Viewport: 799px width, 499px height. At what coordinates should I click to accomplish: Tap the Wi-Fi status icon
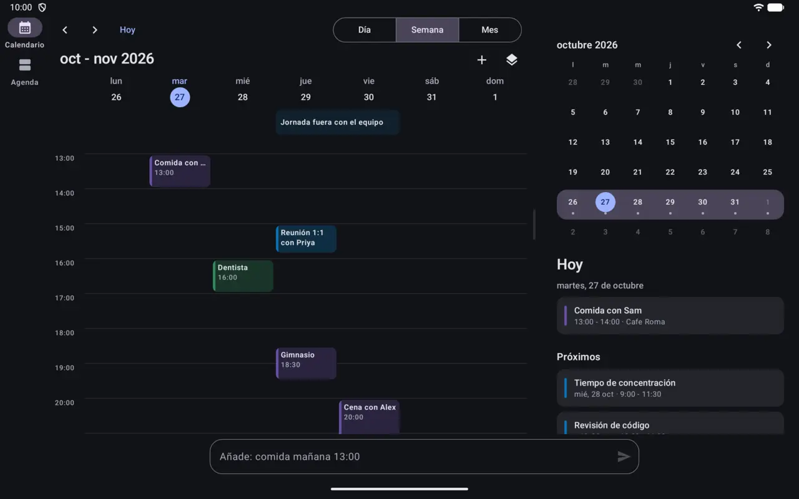point(758,7)
